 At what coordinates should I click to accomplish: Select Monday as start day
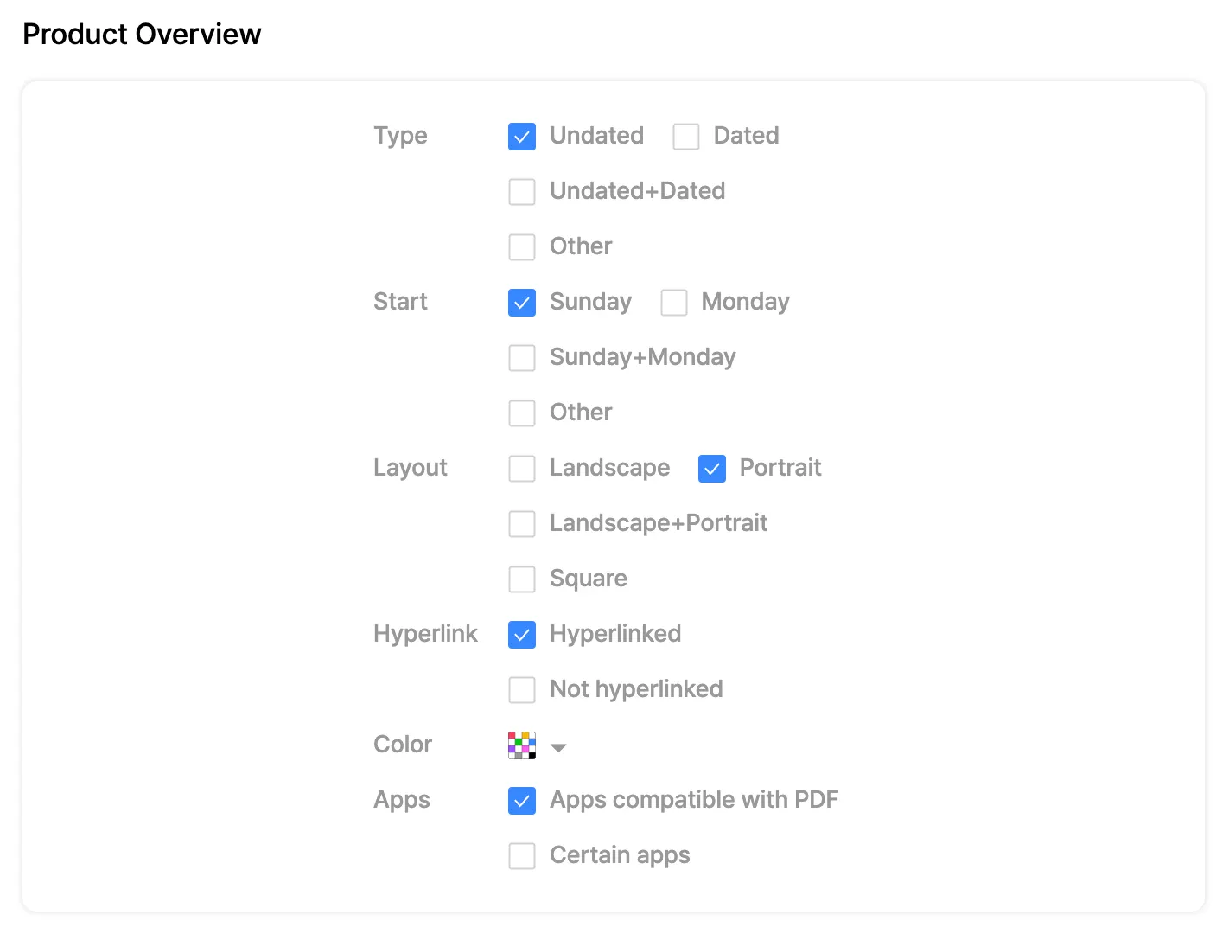[x=674, y=303]
